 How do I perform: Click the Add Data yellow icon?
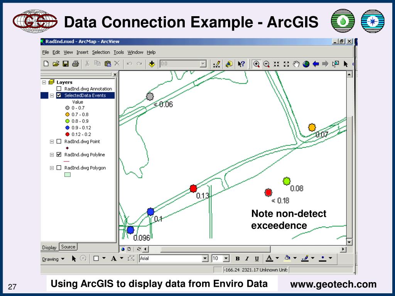pos(152,64)
